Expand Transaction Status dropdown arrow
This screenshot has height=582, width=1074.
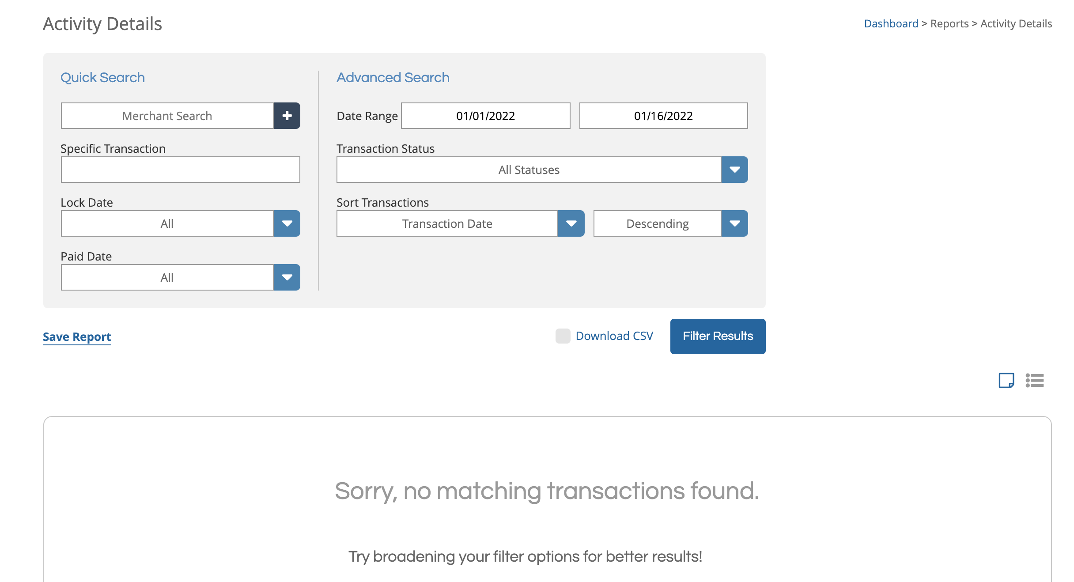coord(734,170)
